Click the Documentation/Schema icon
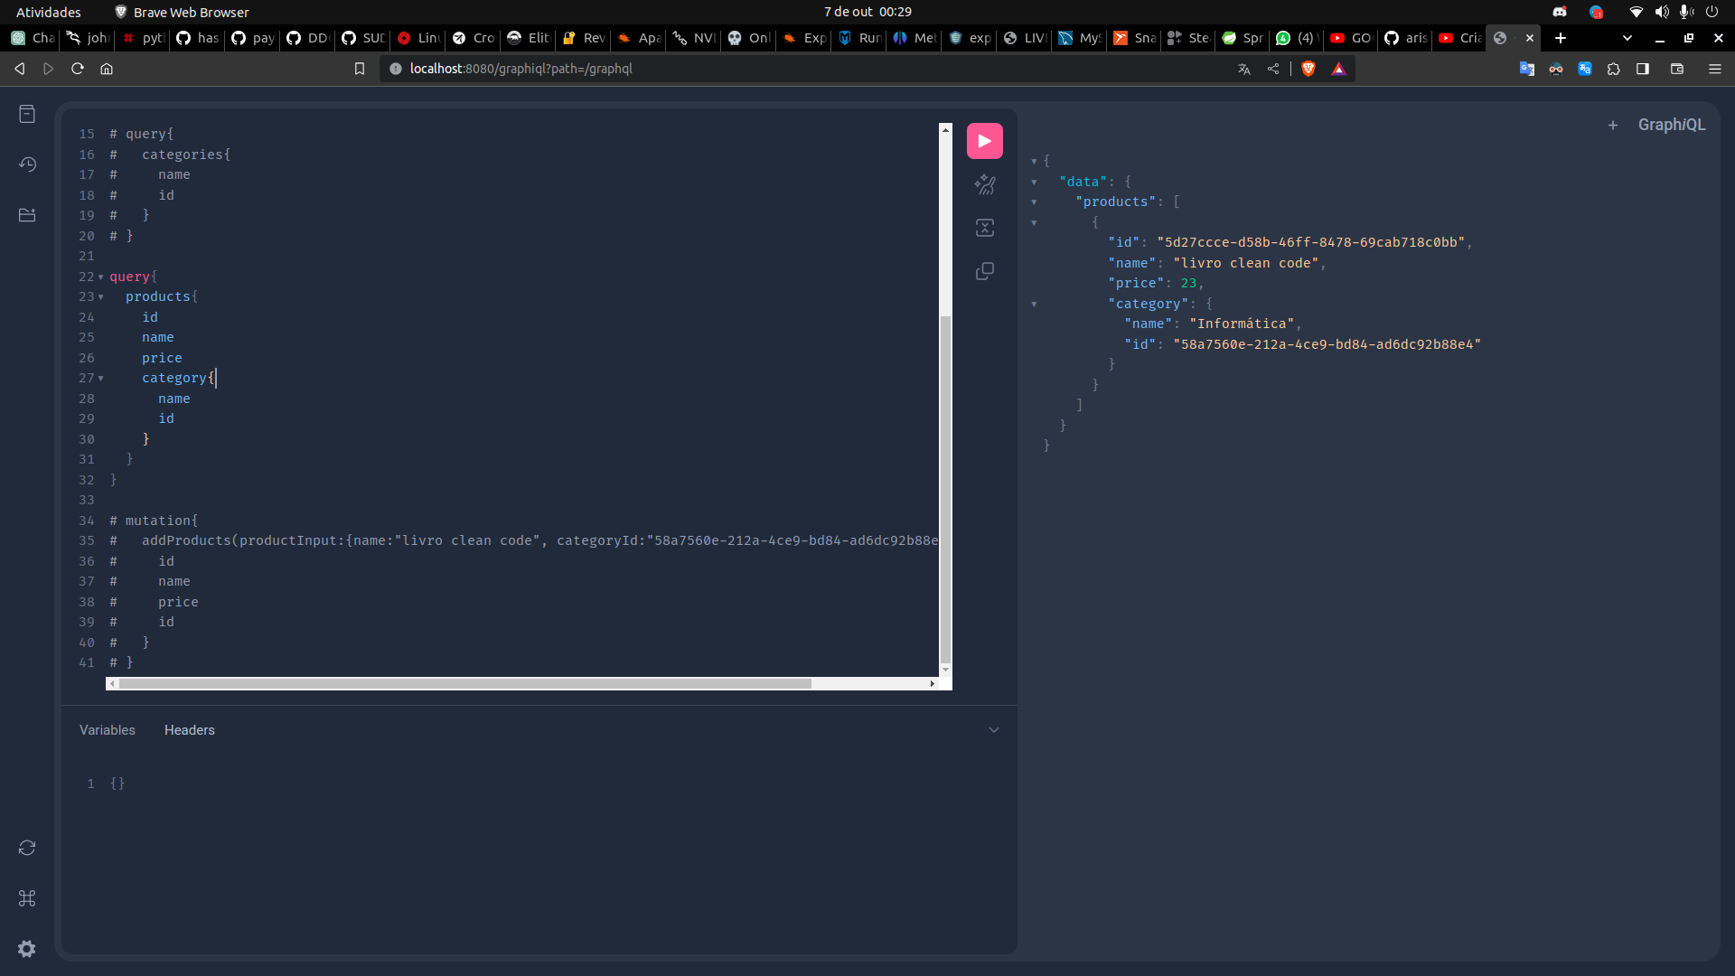1735x976 pixels. point(27,115)
